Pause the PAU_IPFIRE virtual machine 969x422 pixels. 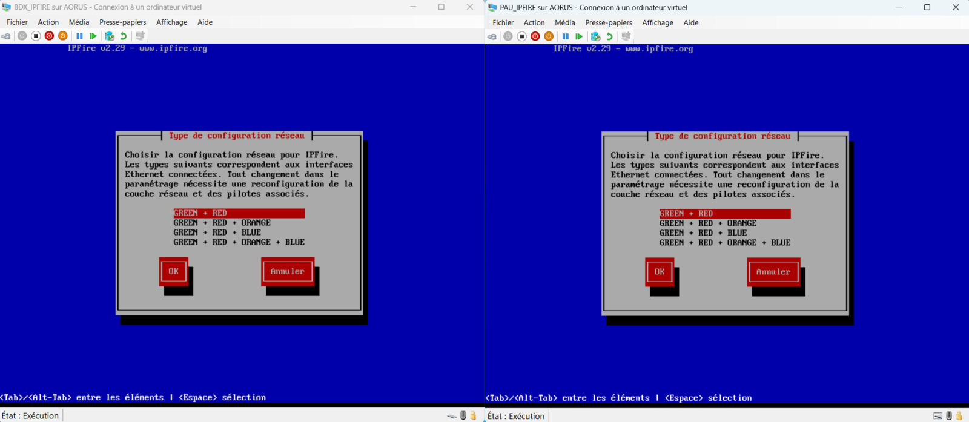[565, 36]
